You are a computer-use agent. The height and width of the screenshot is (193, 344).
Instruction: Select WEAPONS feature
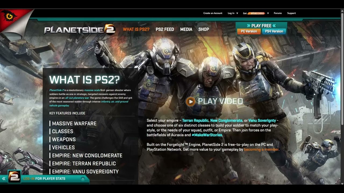64,139
